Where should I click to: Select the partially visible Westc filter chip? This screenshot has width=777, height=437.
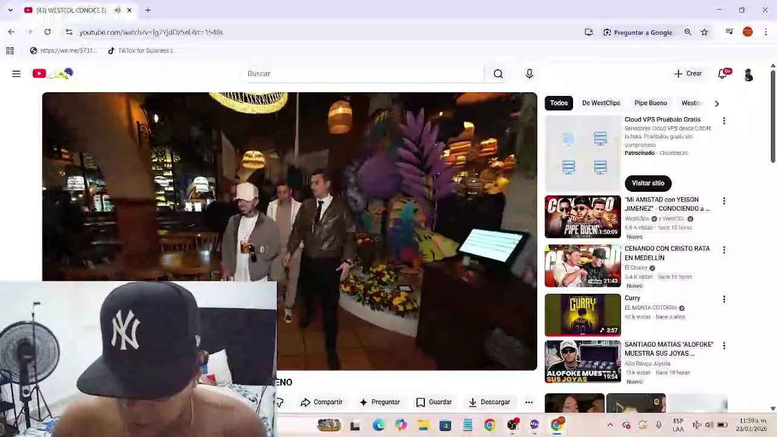tap(691, 103)
